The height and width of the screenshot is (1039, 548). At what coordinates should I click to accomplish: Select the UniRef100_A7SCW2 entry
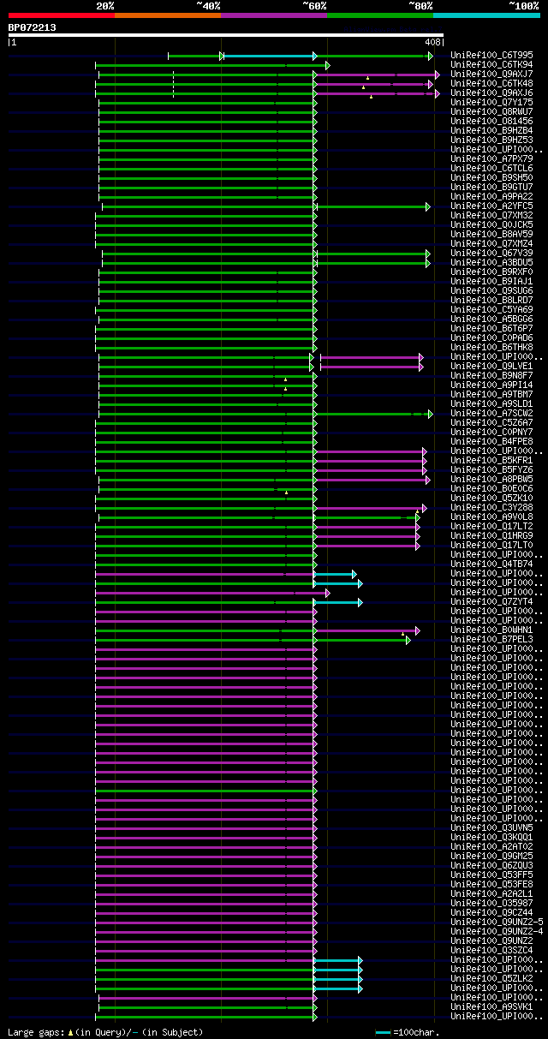[491, 413]
